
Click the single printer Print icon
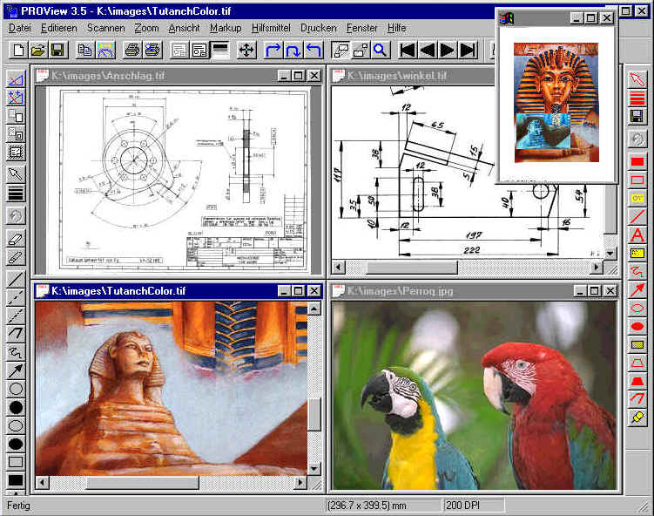pyautogui.click(x=132, y=50)
